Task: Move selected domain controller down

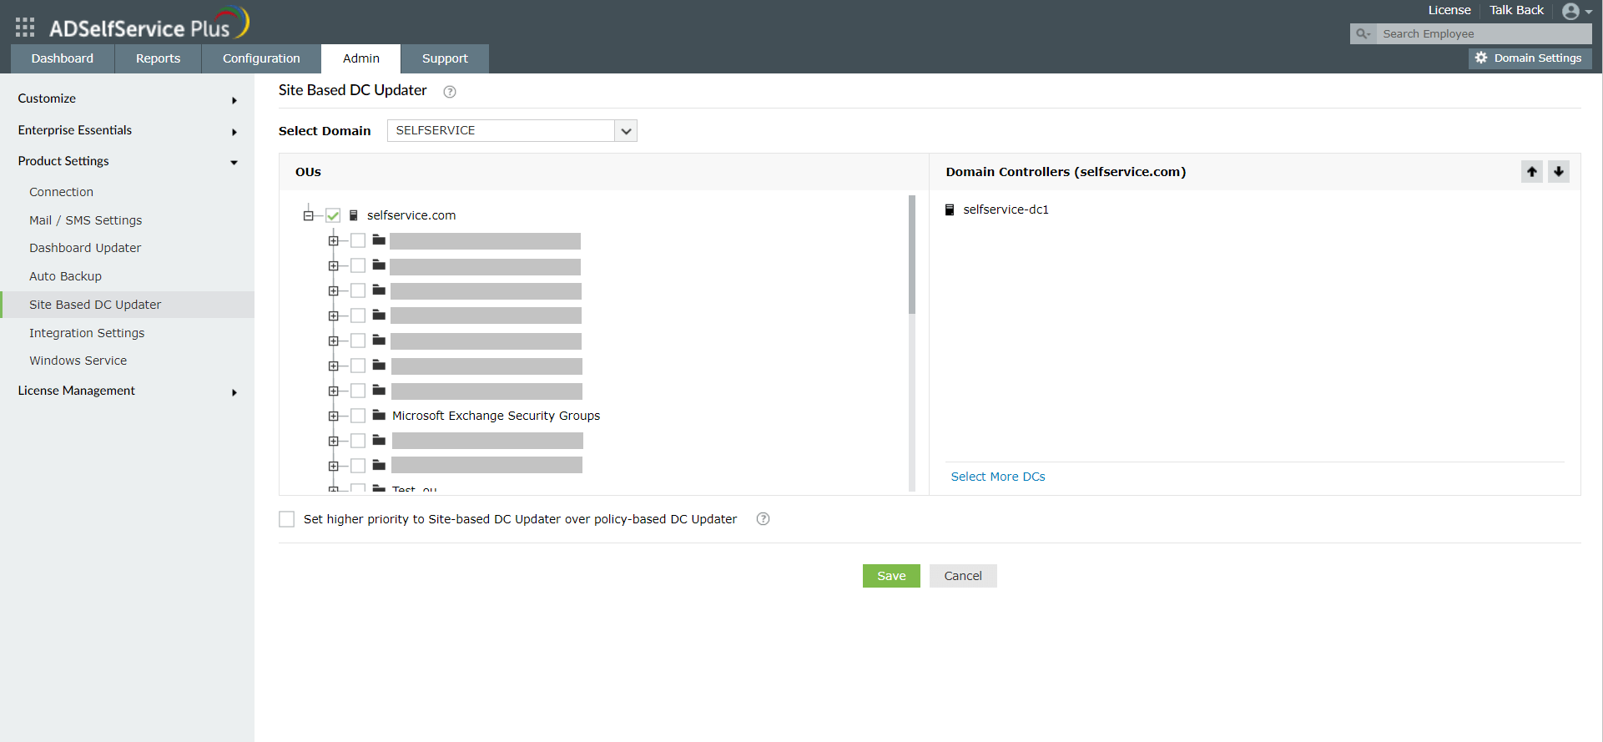Action: [1559, 171]
